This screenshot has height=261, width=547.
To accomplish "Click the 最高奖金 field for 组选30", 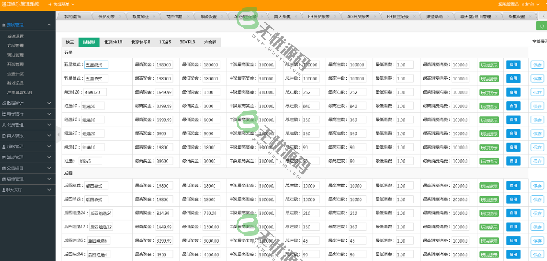I will (x=164, y=120).
